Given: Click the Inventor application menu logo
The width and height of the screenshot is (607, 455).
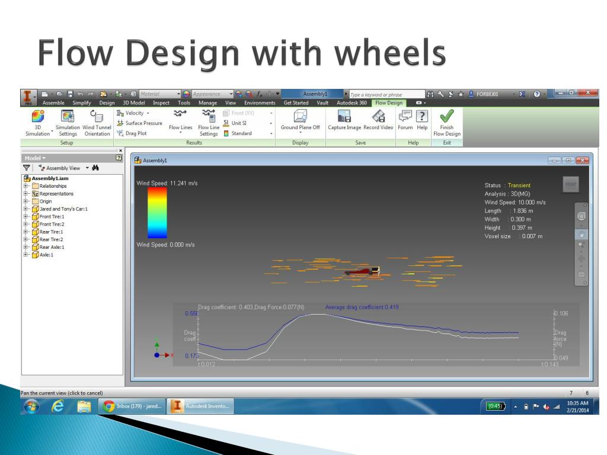Looking at the screenshot, I should coord(28,98).
